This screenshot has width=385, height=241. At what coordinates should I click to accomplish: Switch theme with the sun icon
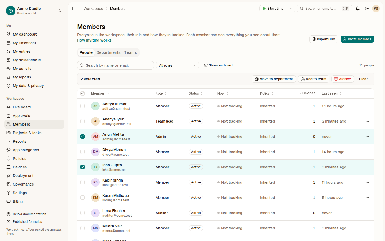367,9
